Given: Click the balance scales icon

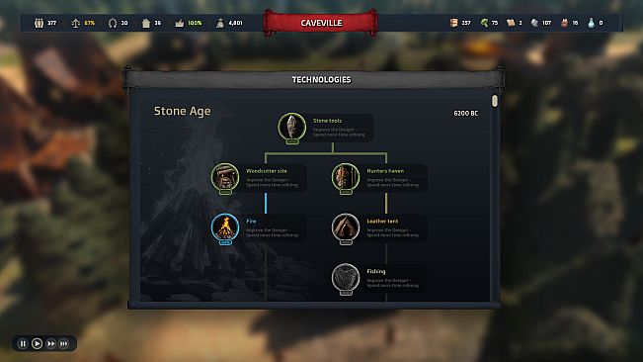Looking at the screenshot, I should 75,23.
